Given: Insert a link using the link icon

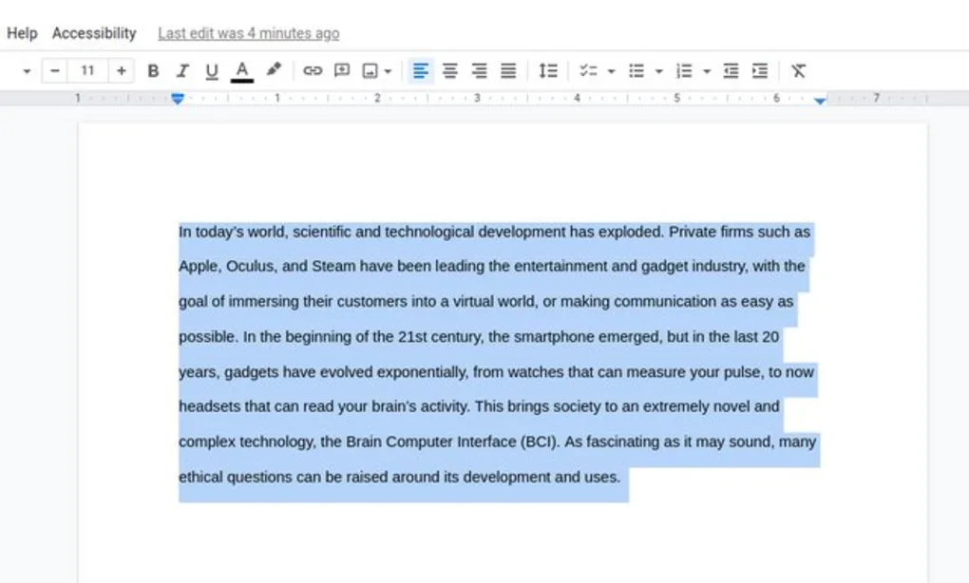Looking at the screenshot, I should (x=313, y=71).
